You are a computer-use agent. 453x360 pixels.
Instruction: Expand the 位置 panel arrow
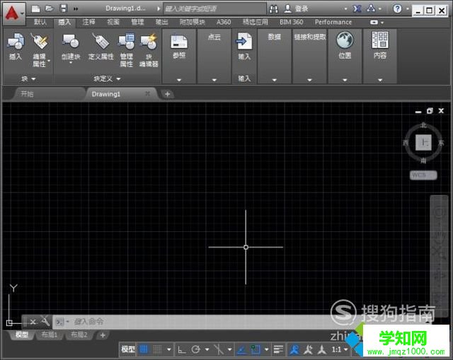[x=345, y=80]
